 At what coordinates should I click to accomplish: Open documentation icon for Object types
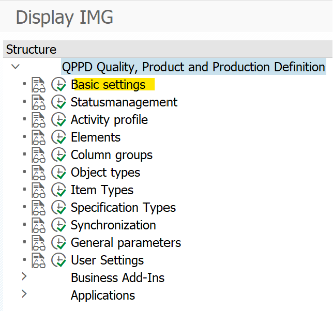(x=39, y=173)
